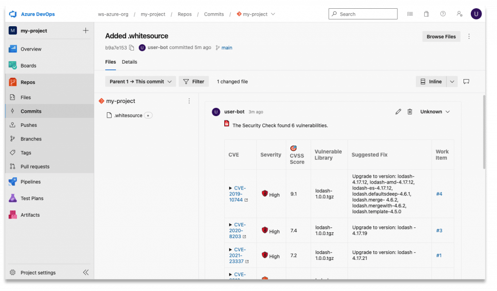
Task: Add new item with plus icon
Action: (85, 31)
